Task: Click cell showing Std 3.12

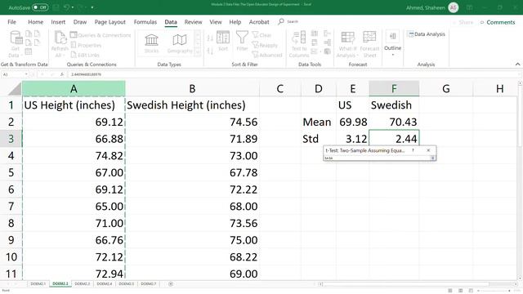Action: coord(352,139)
